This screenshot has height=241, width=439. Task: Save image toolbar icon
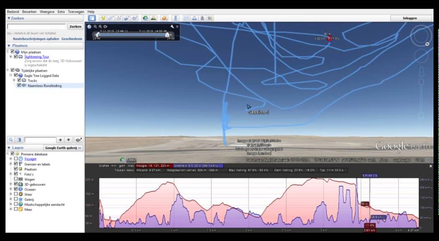202,18
